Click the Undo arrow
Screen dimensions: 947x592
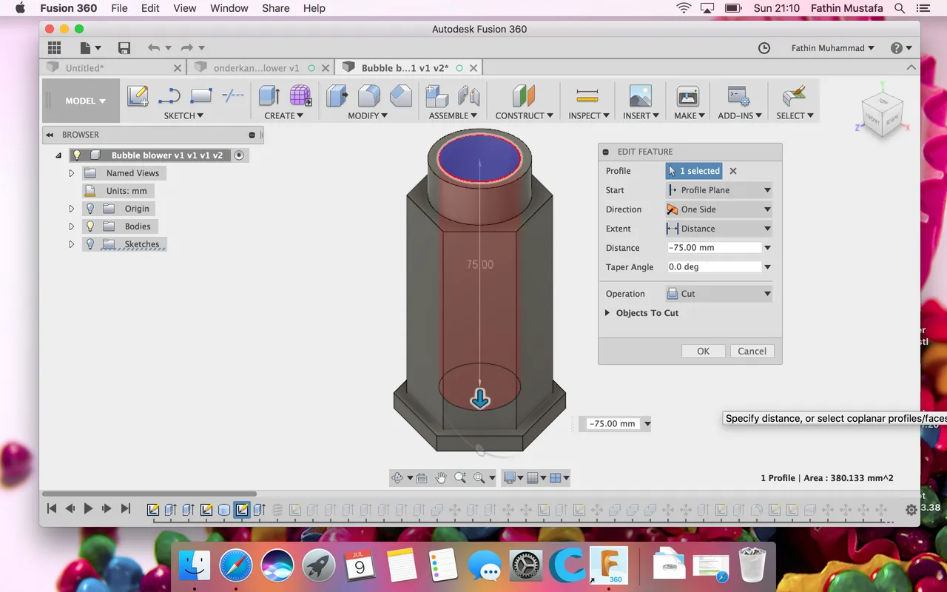(x=153, y=48)
